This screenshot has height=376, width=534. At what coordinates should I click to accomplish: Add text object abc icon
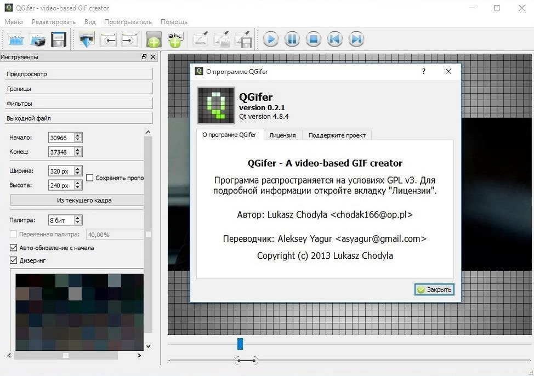pos(175,39)
